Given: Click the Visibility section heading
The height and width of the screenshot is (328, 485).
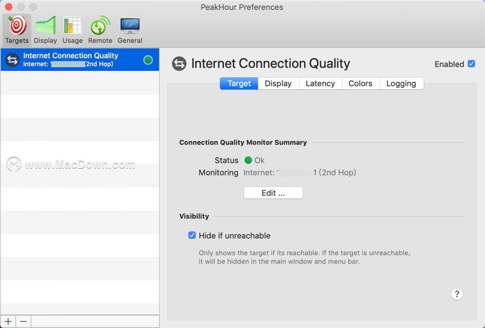Looking at the screenshot, I should [x=194, y=216].
